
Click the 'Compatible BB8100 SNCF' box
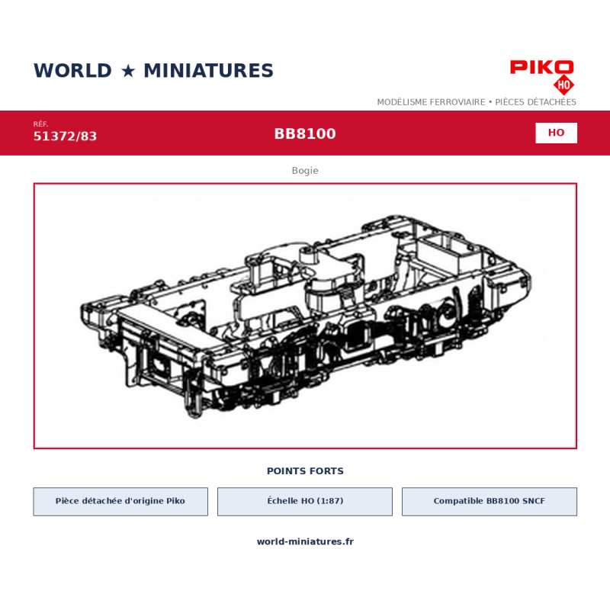[490, 502]
